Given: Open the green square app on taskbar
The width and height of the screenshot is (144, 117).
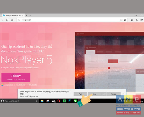Looking at the screenshot, I should click(x=64, y=101).
